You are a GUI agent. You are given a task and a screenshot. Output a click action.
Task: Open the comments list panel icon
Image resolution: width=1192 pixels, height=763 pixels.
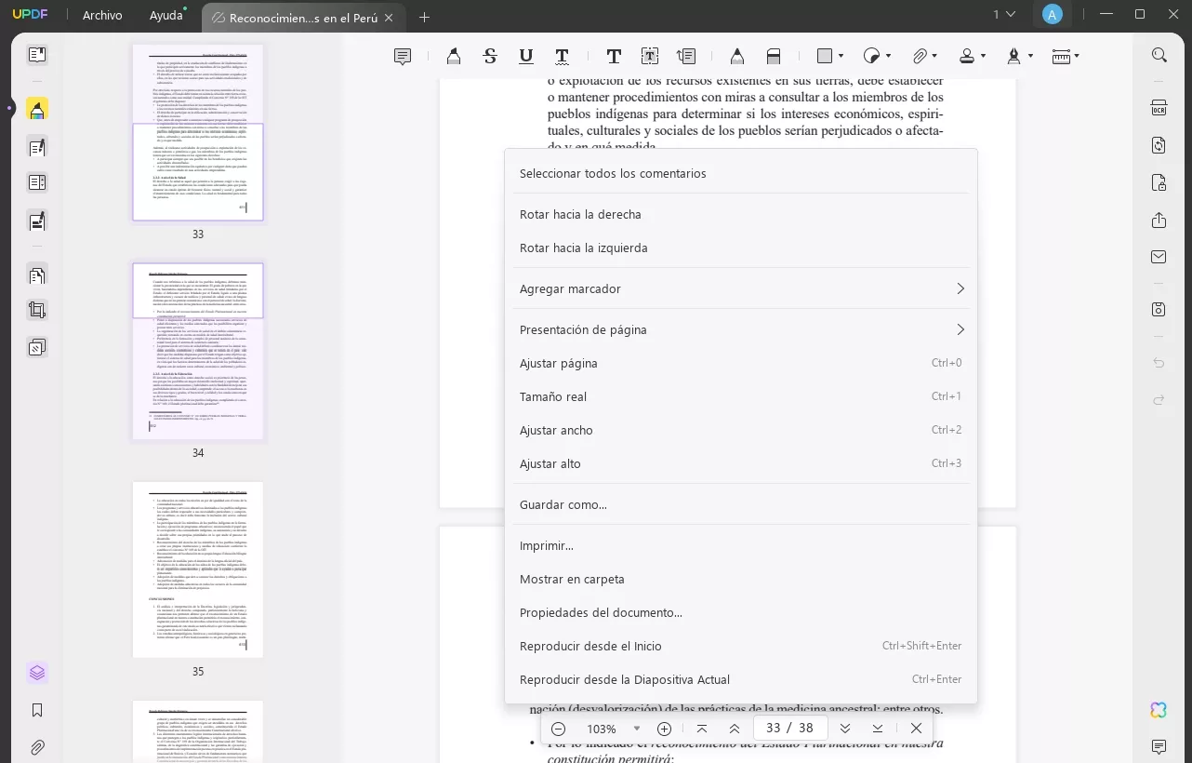point(1159,747)
